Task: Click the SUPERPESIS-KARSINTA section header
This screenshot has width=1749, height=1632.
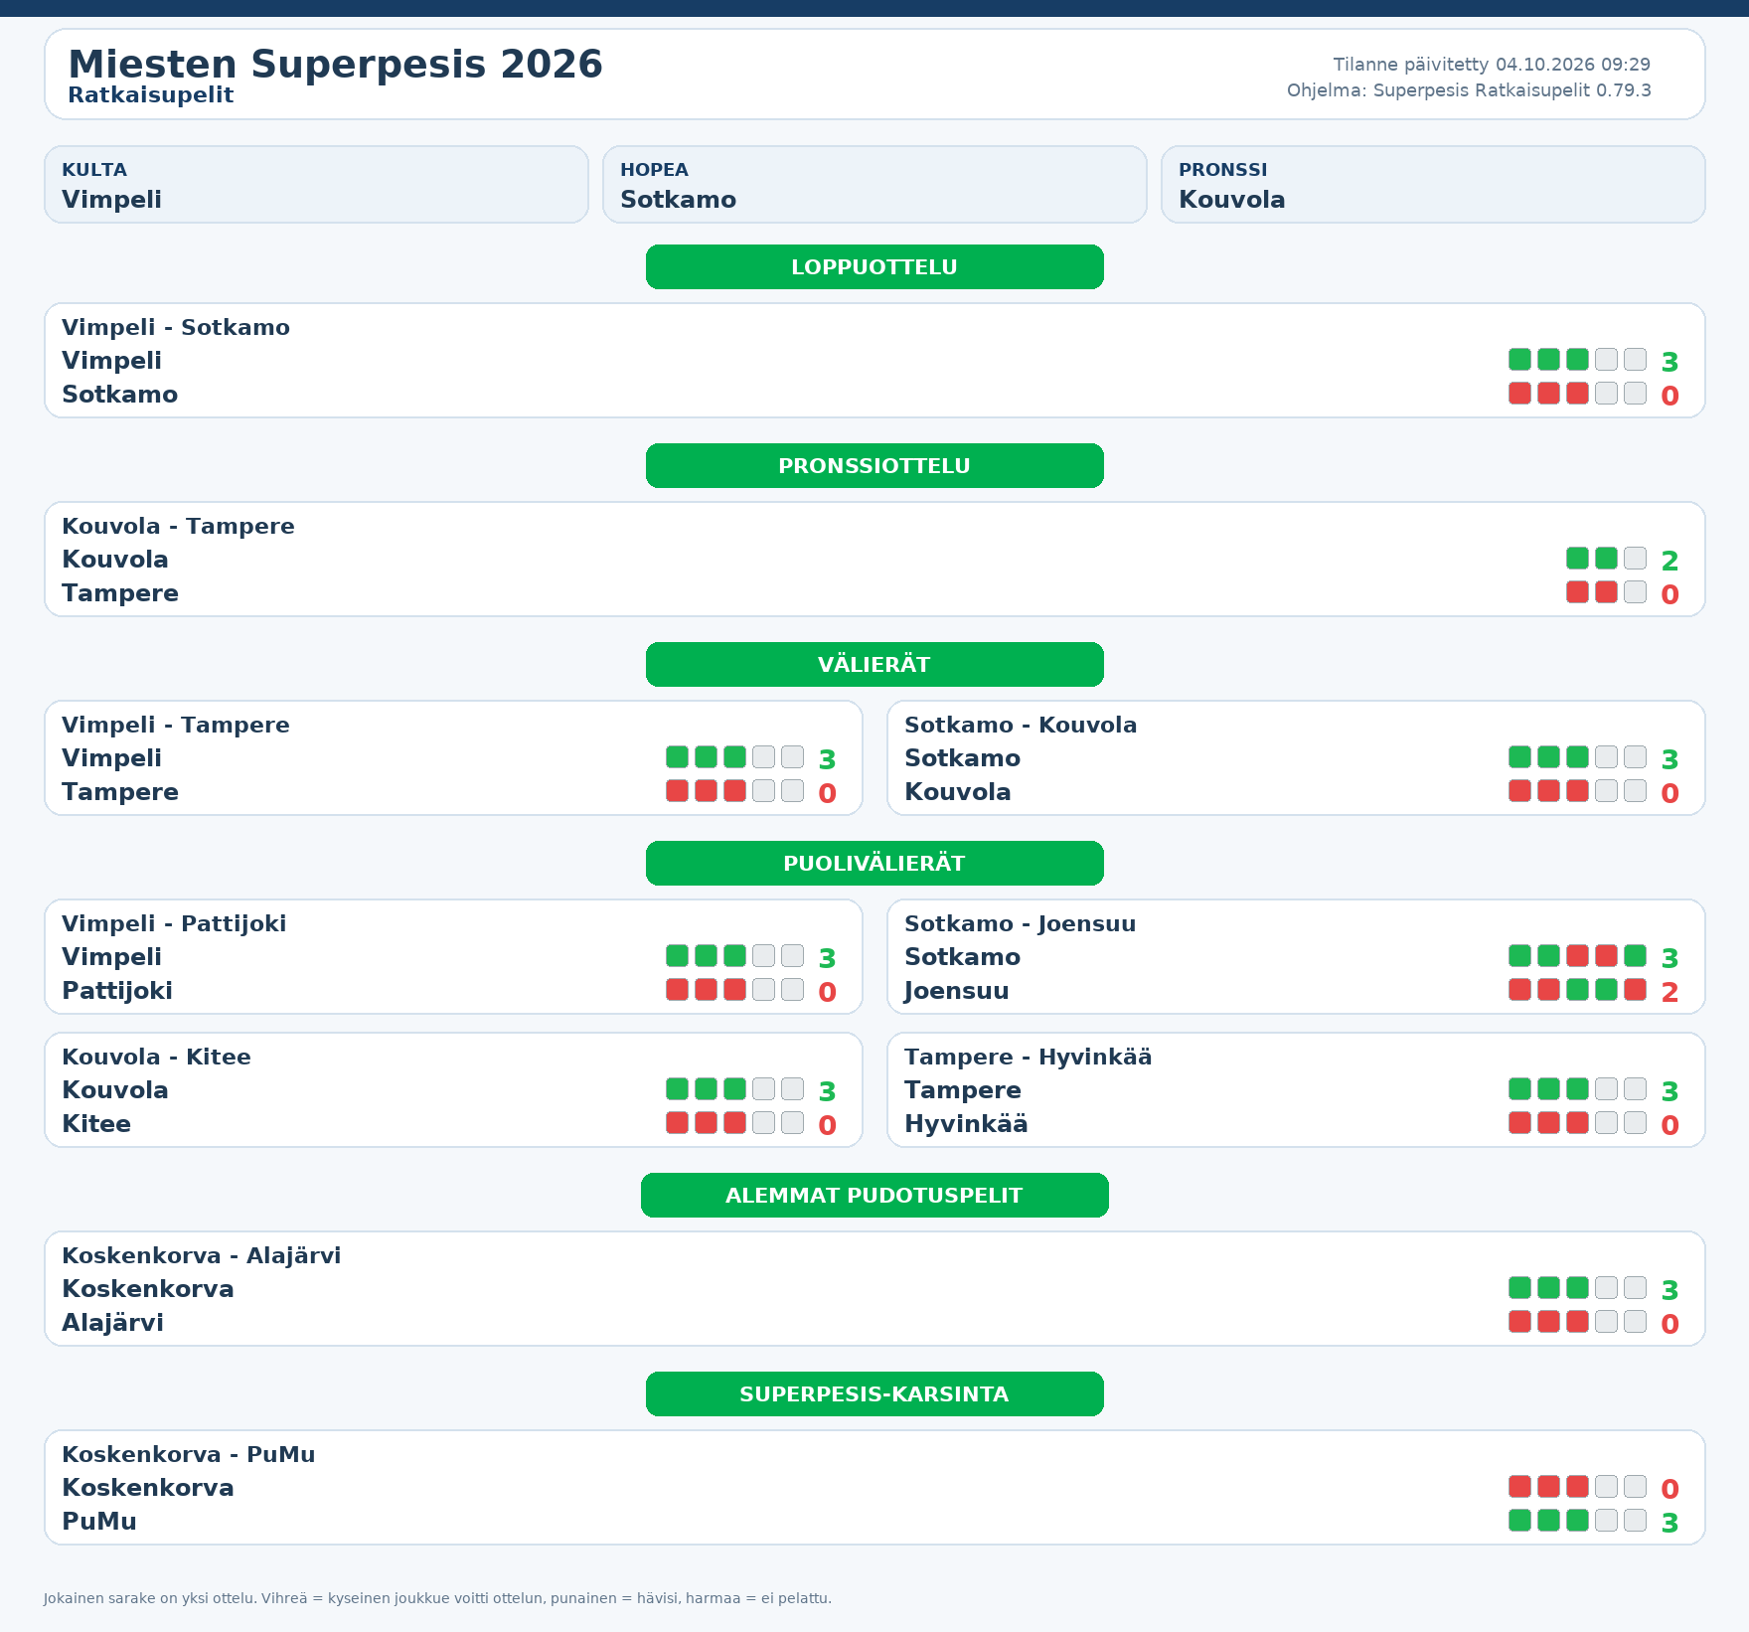Action: coord(874,1394)
